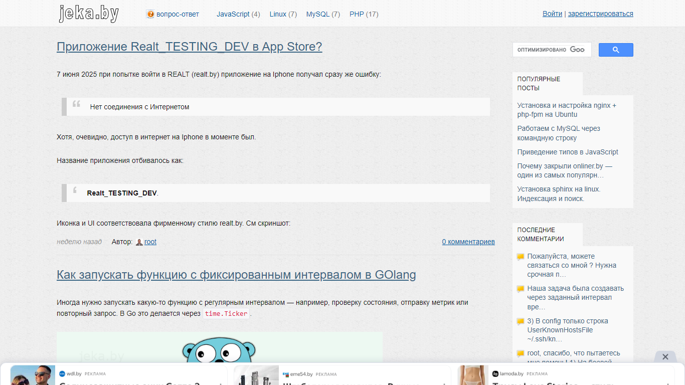Click the зарегистрироваться link
The image size is (685, 385).
pyautogui.click(x=600, y=14)
